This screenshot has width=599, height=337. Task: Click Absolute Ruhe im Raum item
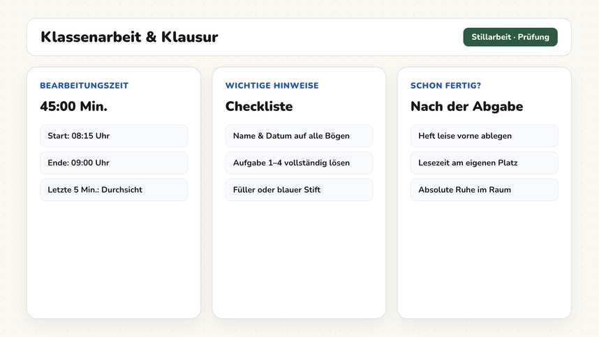pyautogui.click(x=484, y=190)
